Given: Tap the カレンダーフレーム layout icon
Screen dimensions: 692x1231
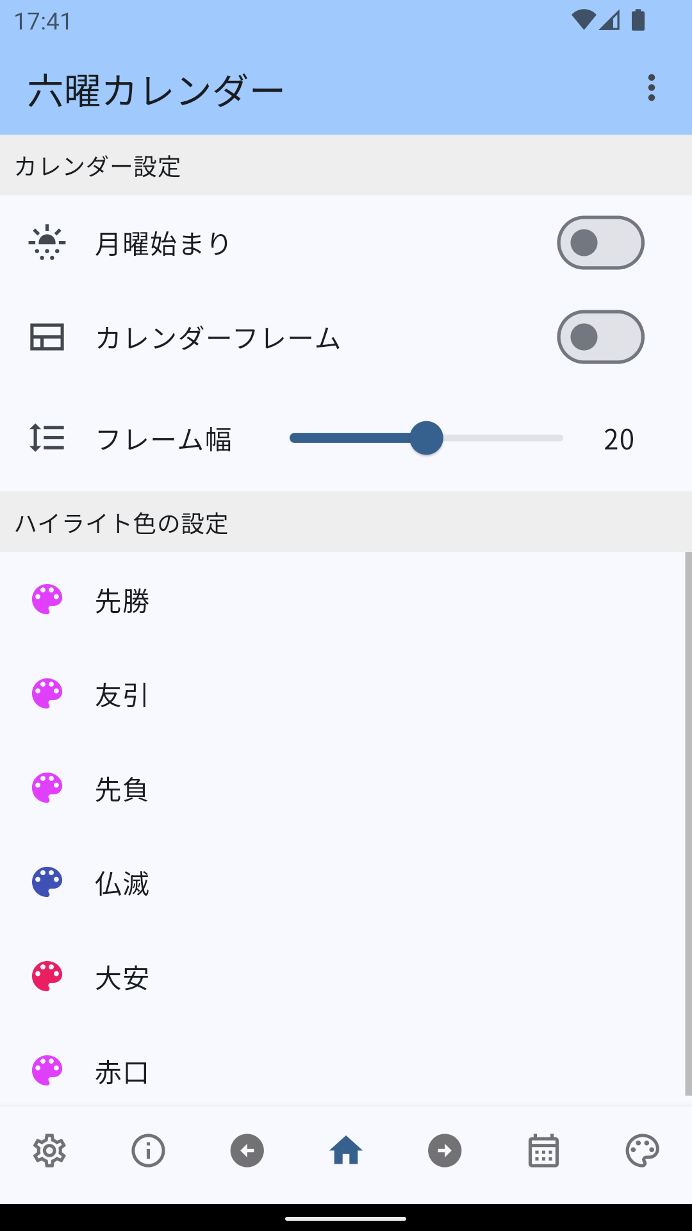Looking at the screenshot, I should click(x=47, y=337).
